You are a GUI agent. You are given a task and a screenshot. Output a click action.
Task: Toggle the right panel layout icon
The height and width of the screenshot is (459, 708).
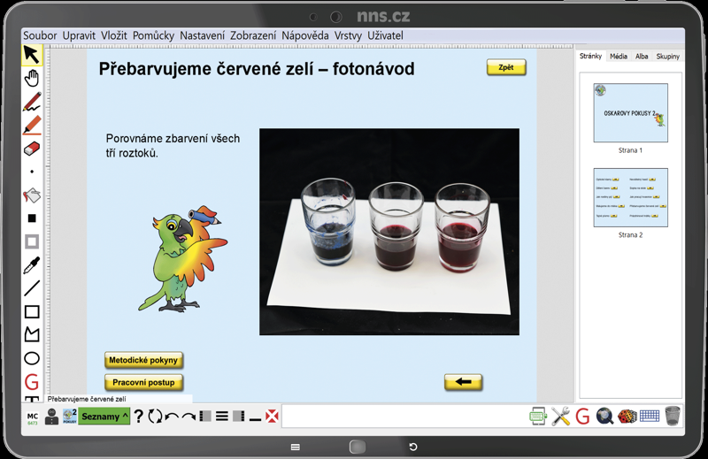click(x=238, y=417)
